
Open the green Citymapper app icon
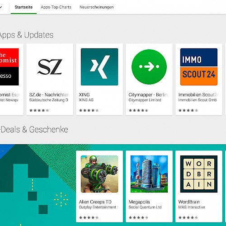click(x=149, y=67)
